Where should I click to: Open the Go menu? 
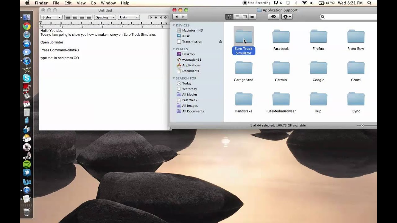(x=93, y=3)
